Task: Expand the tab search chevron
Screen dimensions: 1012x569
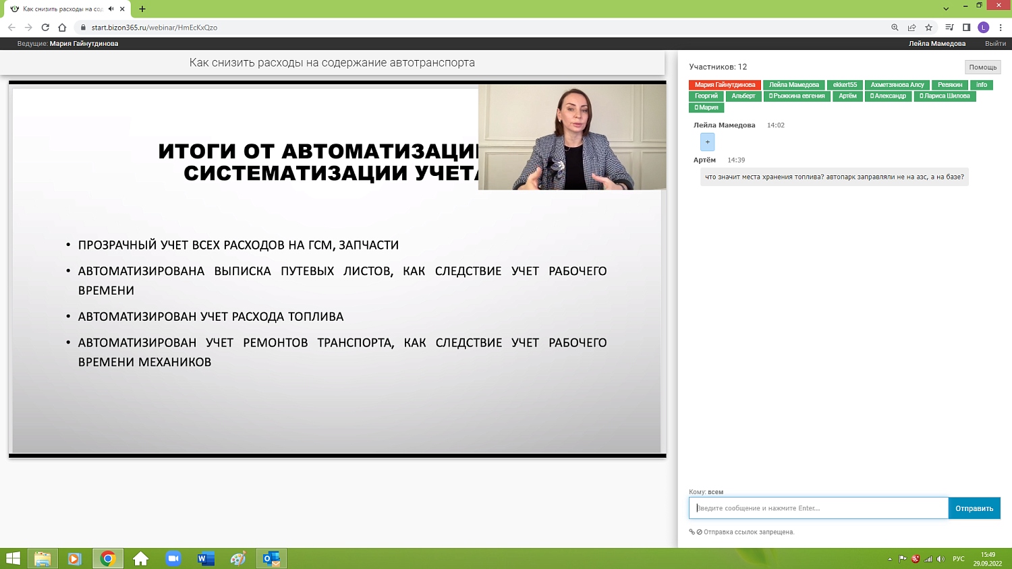Action: coord(946,9)
